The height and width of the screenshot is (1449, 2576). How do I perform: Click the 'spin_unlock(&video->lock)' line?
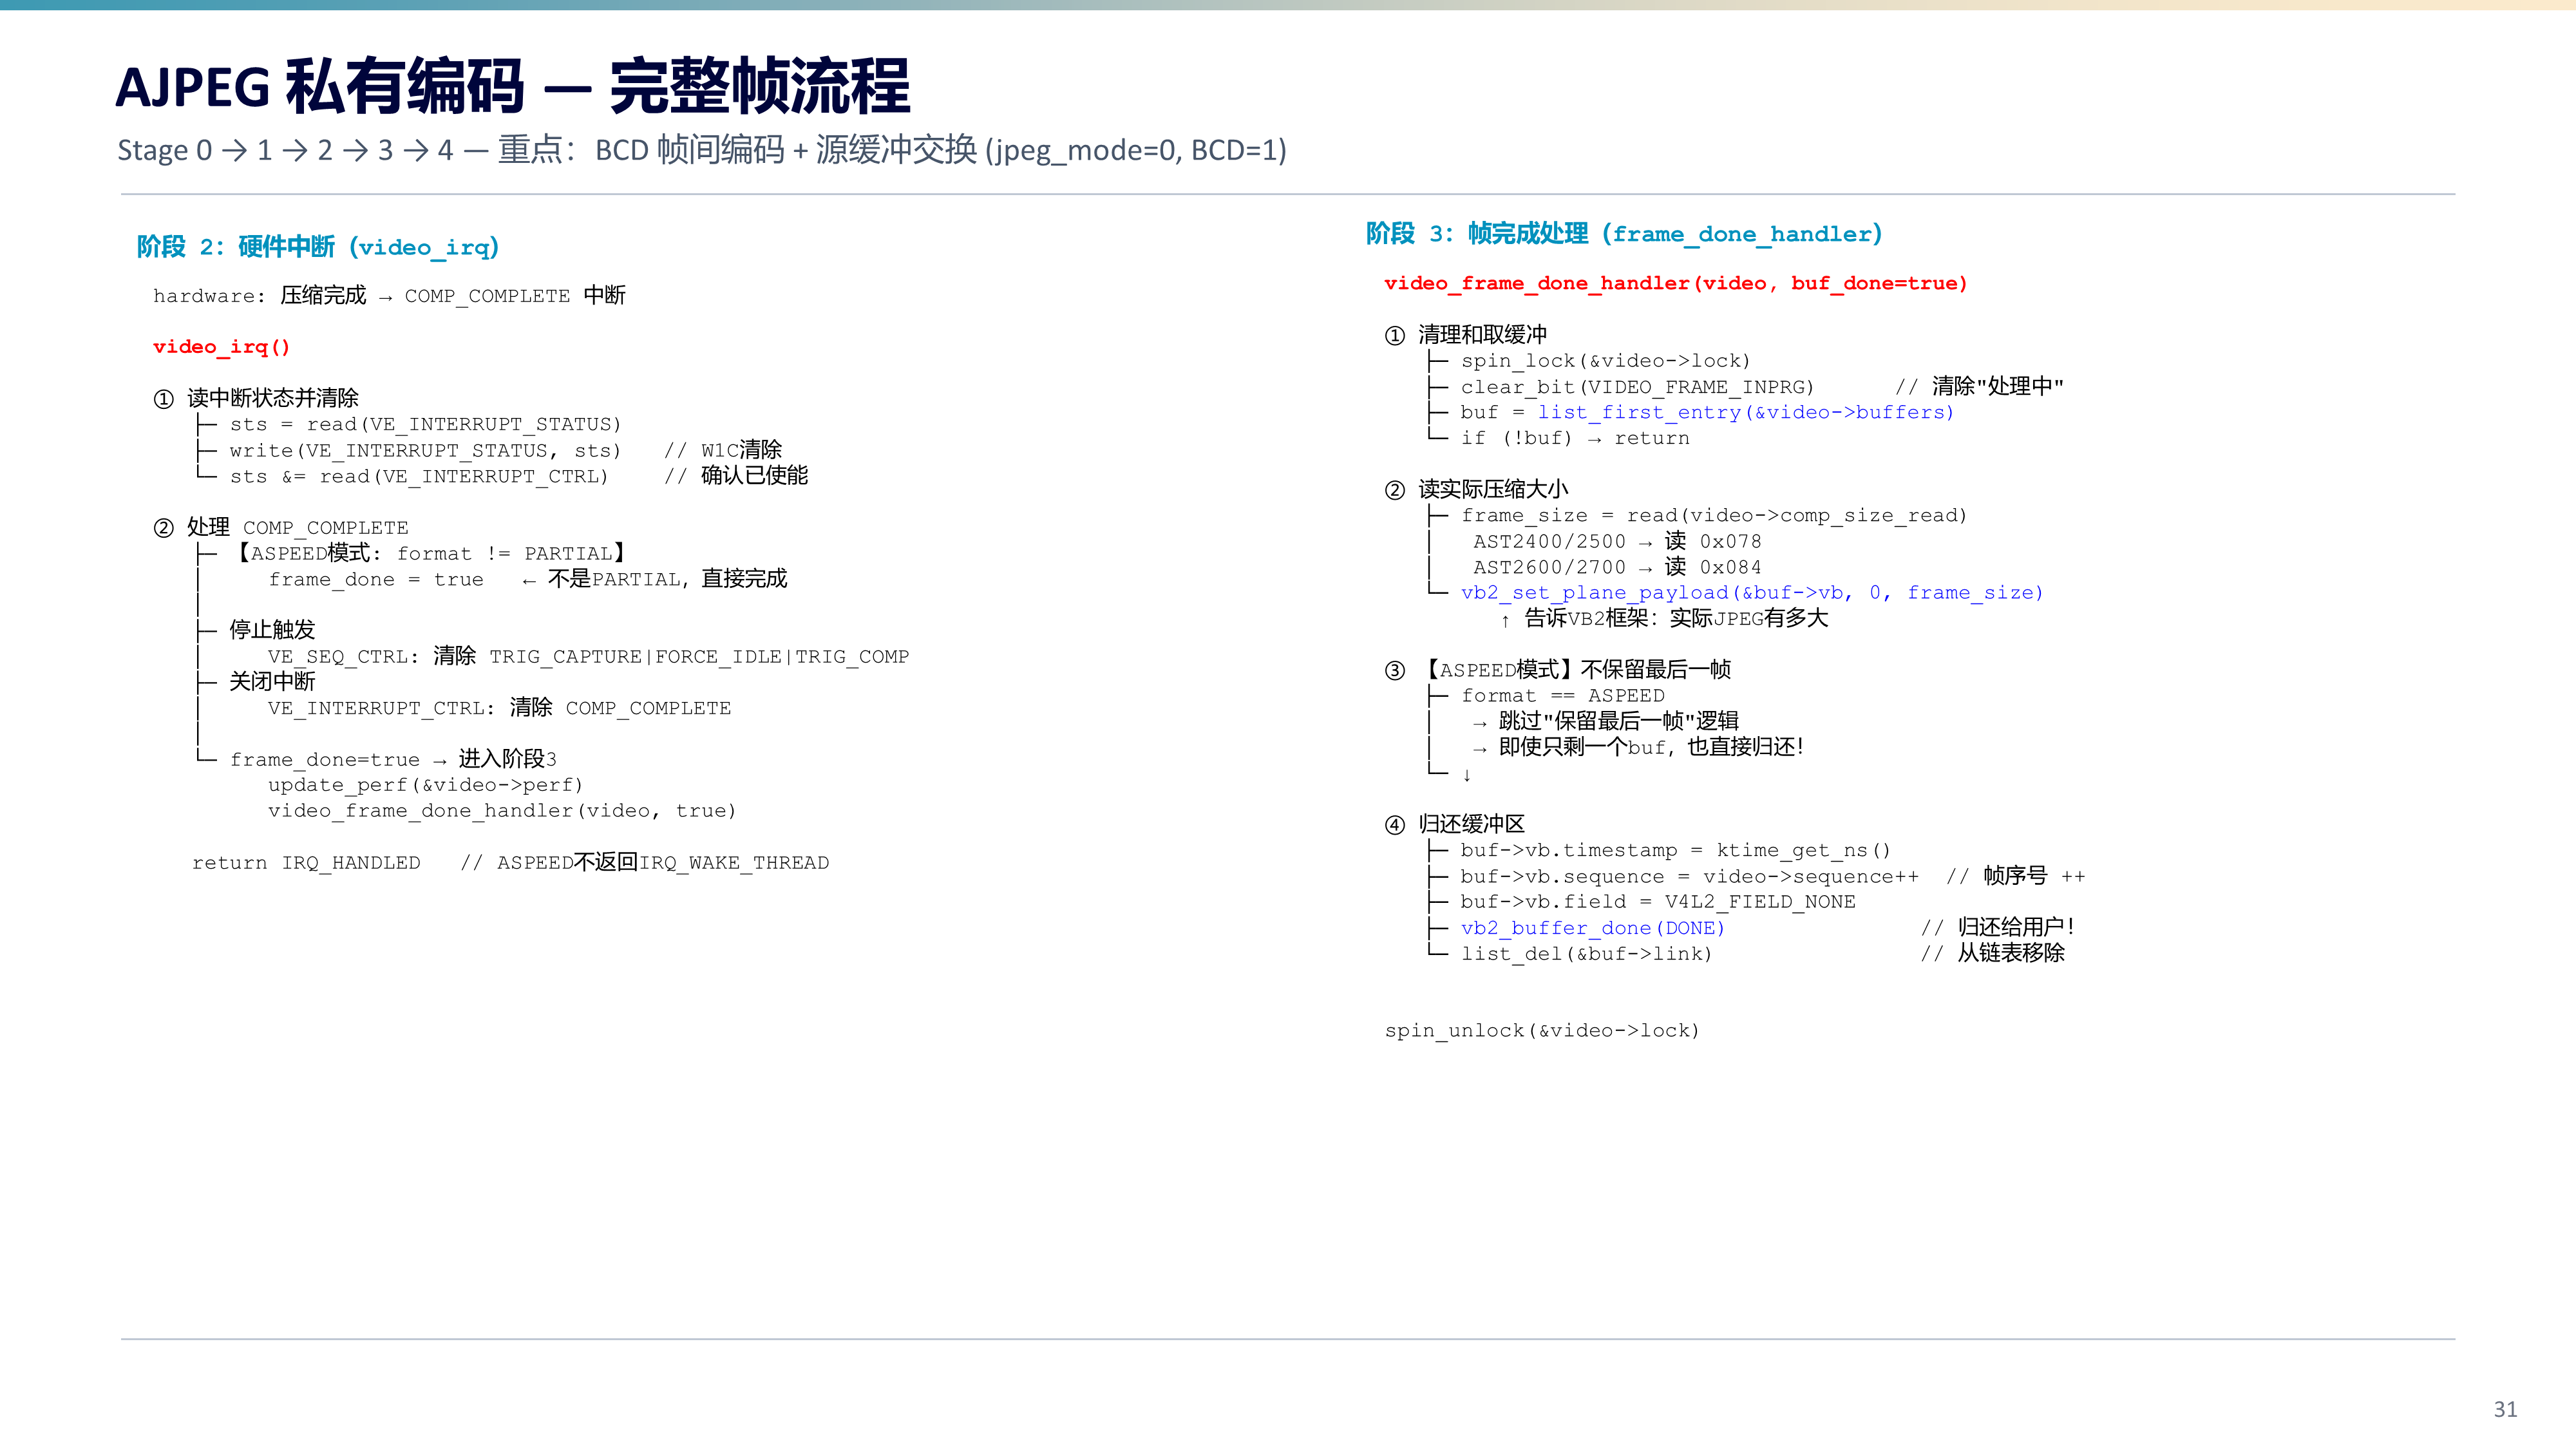pyautogui.click(x=1542, y=1031)
